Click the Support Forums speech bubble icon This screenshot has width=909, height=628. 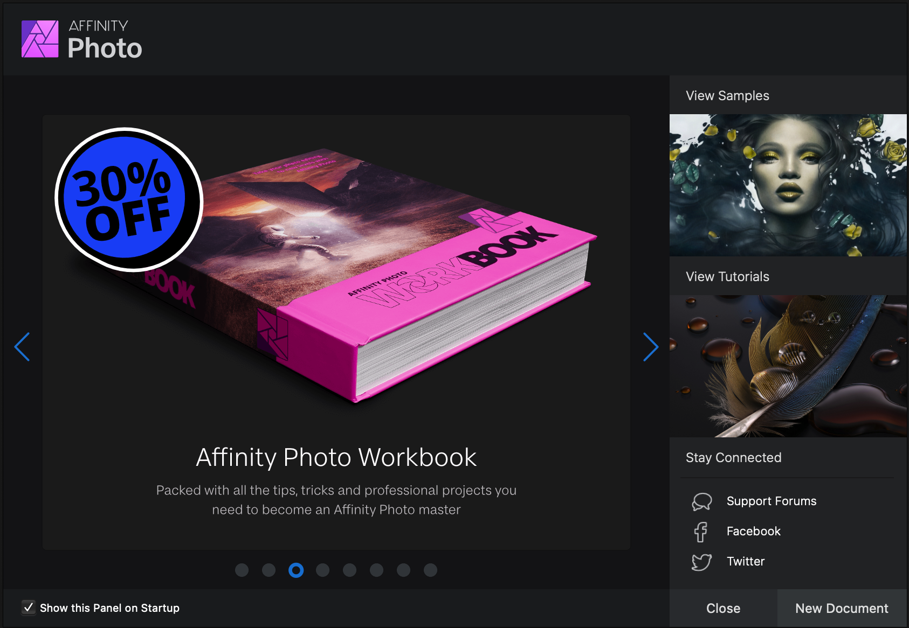pyautogui.click(x=702, y=501)
